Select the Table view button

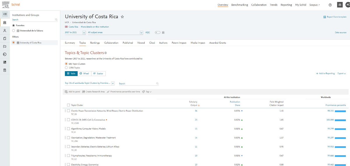coord(71,74)
